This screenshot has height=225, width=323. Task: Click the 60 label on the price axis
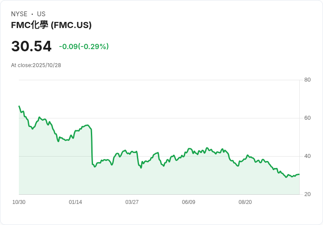(308, 118)
